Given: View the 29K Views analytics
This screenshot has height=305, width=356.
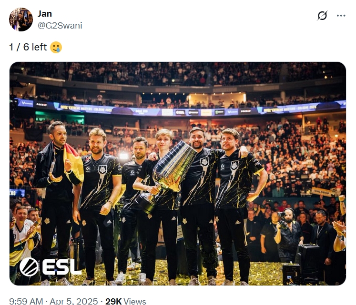Looking at the screenshot, I should [x=125, y=301].
